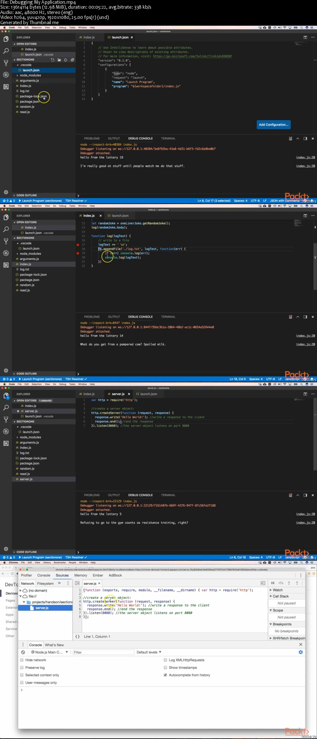The image size is (317, 739).
Task: Open the Node.js Main context dropdown
Action: [50, 652]
